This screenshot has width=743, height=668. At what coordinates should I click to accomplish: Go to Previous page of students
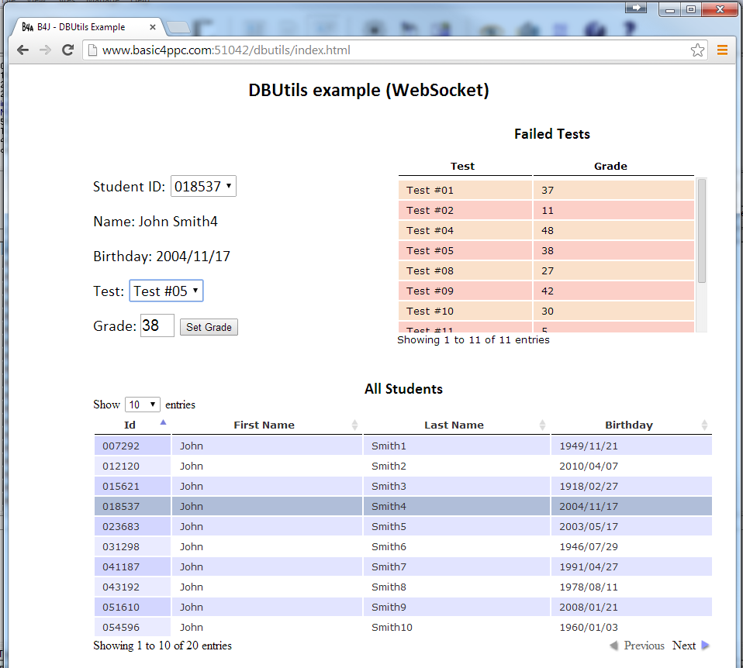[x=638, y=646]
